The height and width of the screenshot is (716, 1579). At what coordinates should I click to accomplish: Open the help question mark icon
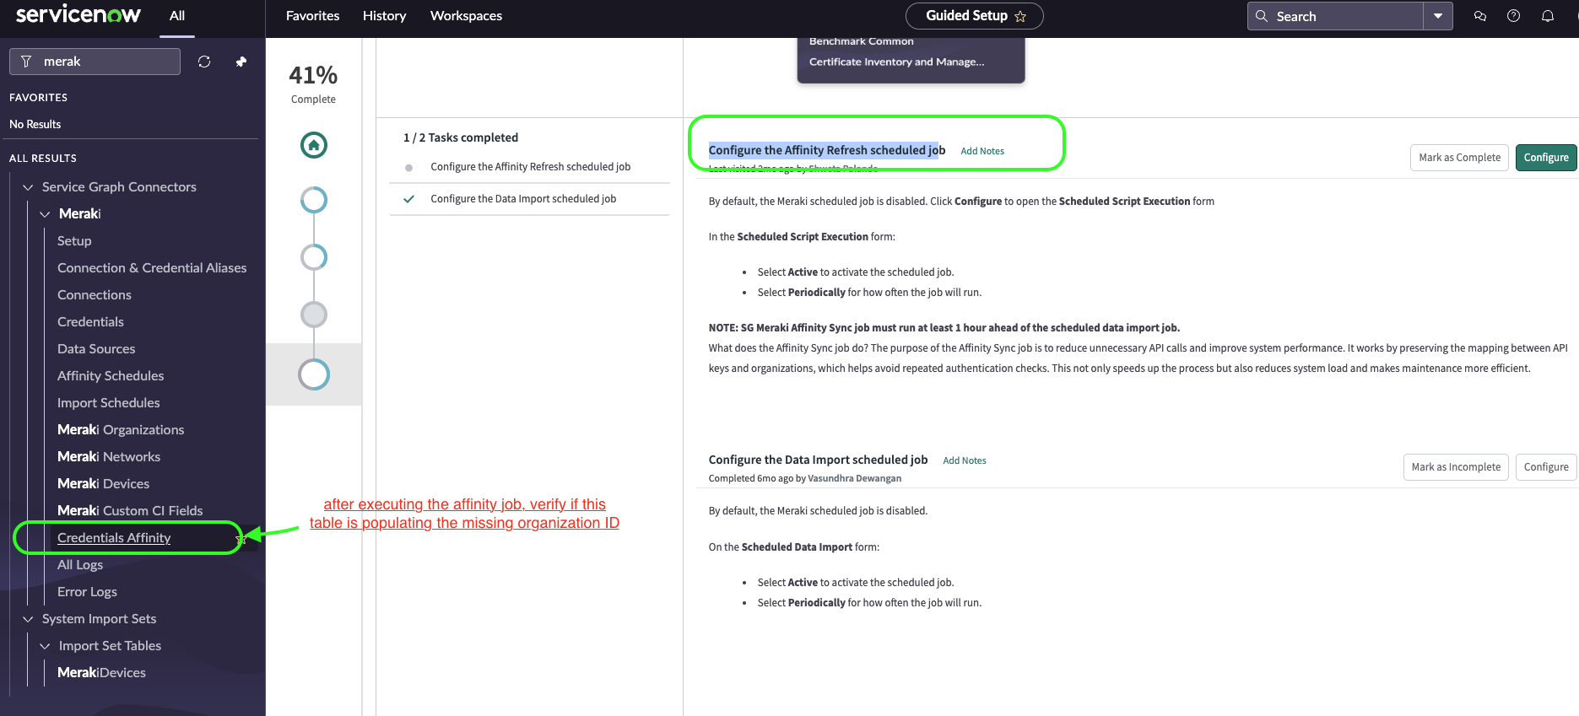1513,16
